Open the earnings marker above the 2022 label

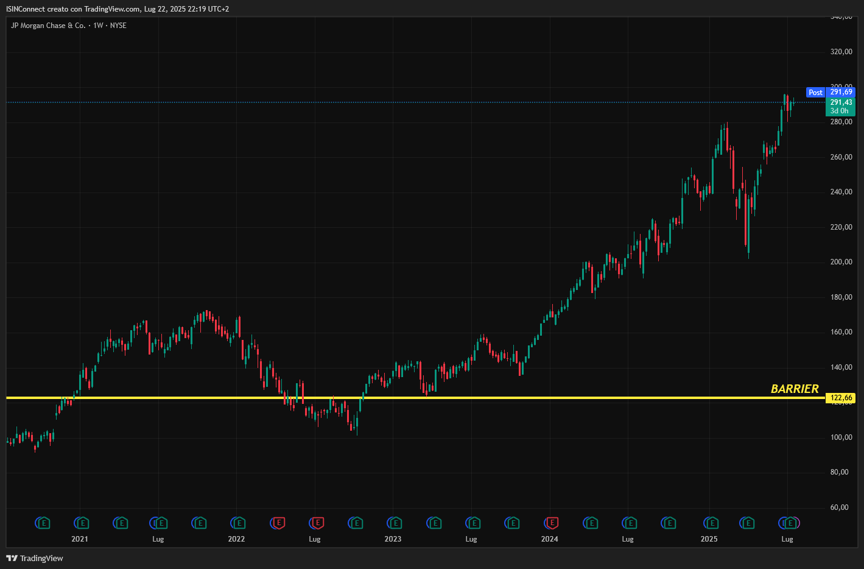[238, 523]
